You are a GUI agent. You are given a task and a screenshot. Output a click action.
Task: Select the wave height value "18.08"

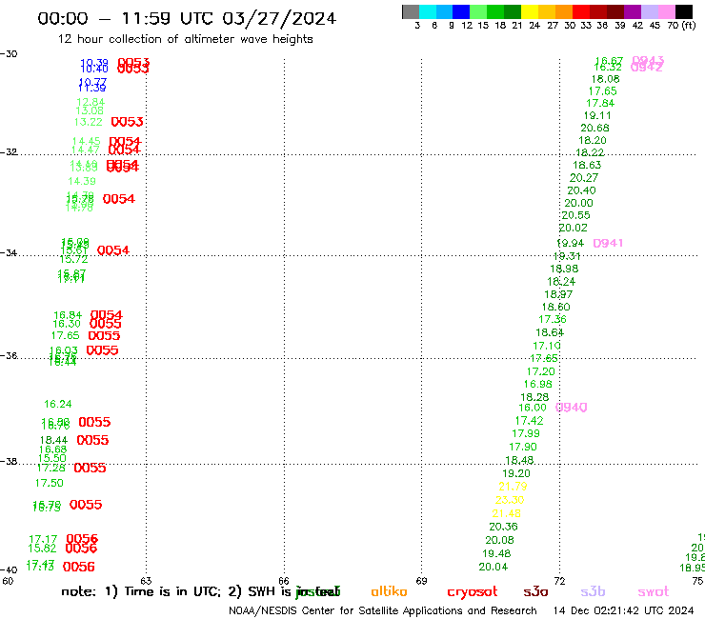coord(605,79)
